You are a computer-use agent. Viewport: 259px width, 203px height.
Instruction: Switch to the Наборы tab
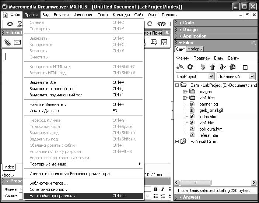tap(195, 49)
